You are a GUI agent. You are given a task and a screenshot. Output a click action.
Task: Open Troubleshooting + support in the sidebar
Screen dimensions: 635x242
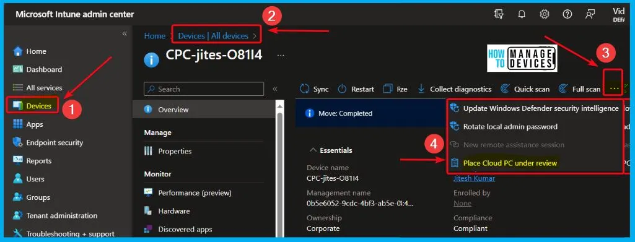[64, 233]
